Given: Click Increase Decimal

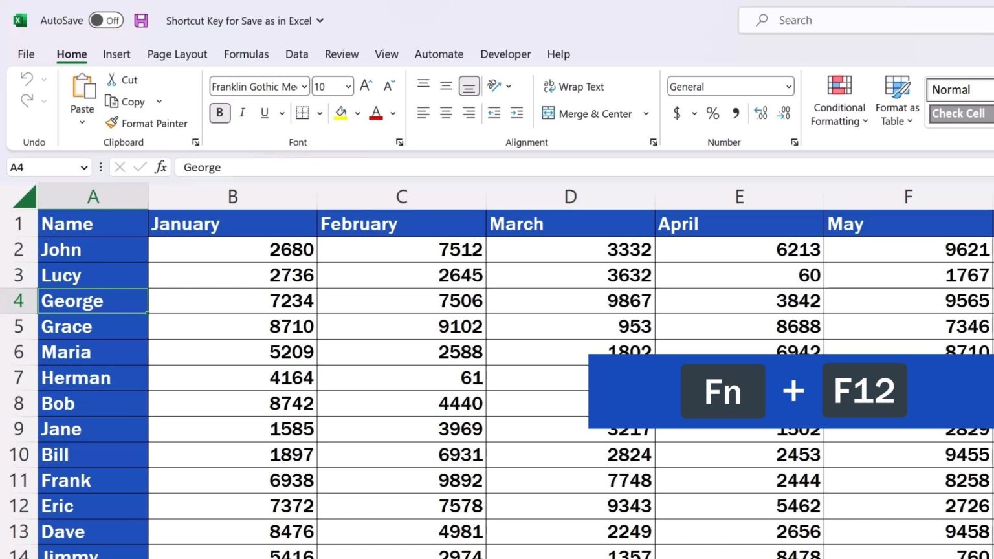Looking at the screenshot, I should point(760,113).
